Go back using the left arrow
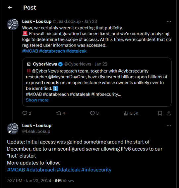The height and width of the screenshot is (188, 179). pyautogui.click(x=10, y=8)
